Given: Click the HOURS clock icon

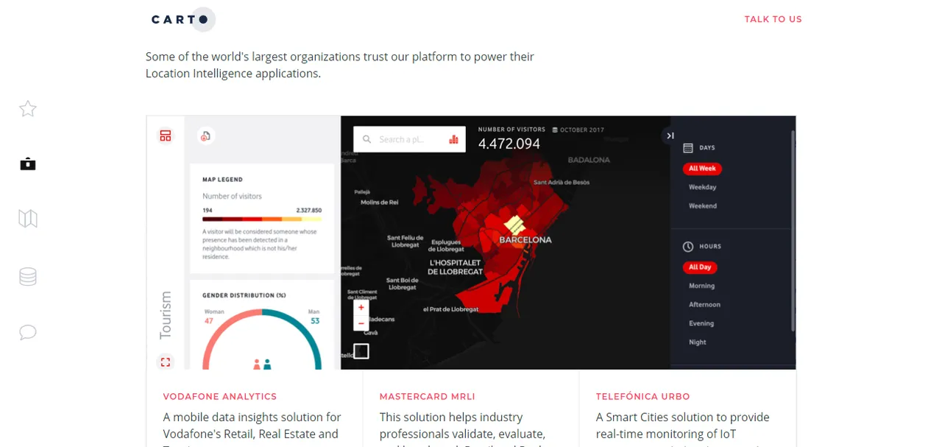Looking at the screenshot, I should point(688,247).
